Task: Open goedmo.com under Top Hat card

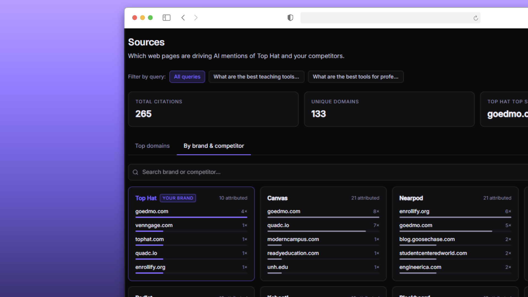Action: (152, 211)
